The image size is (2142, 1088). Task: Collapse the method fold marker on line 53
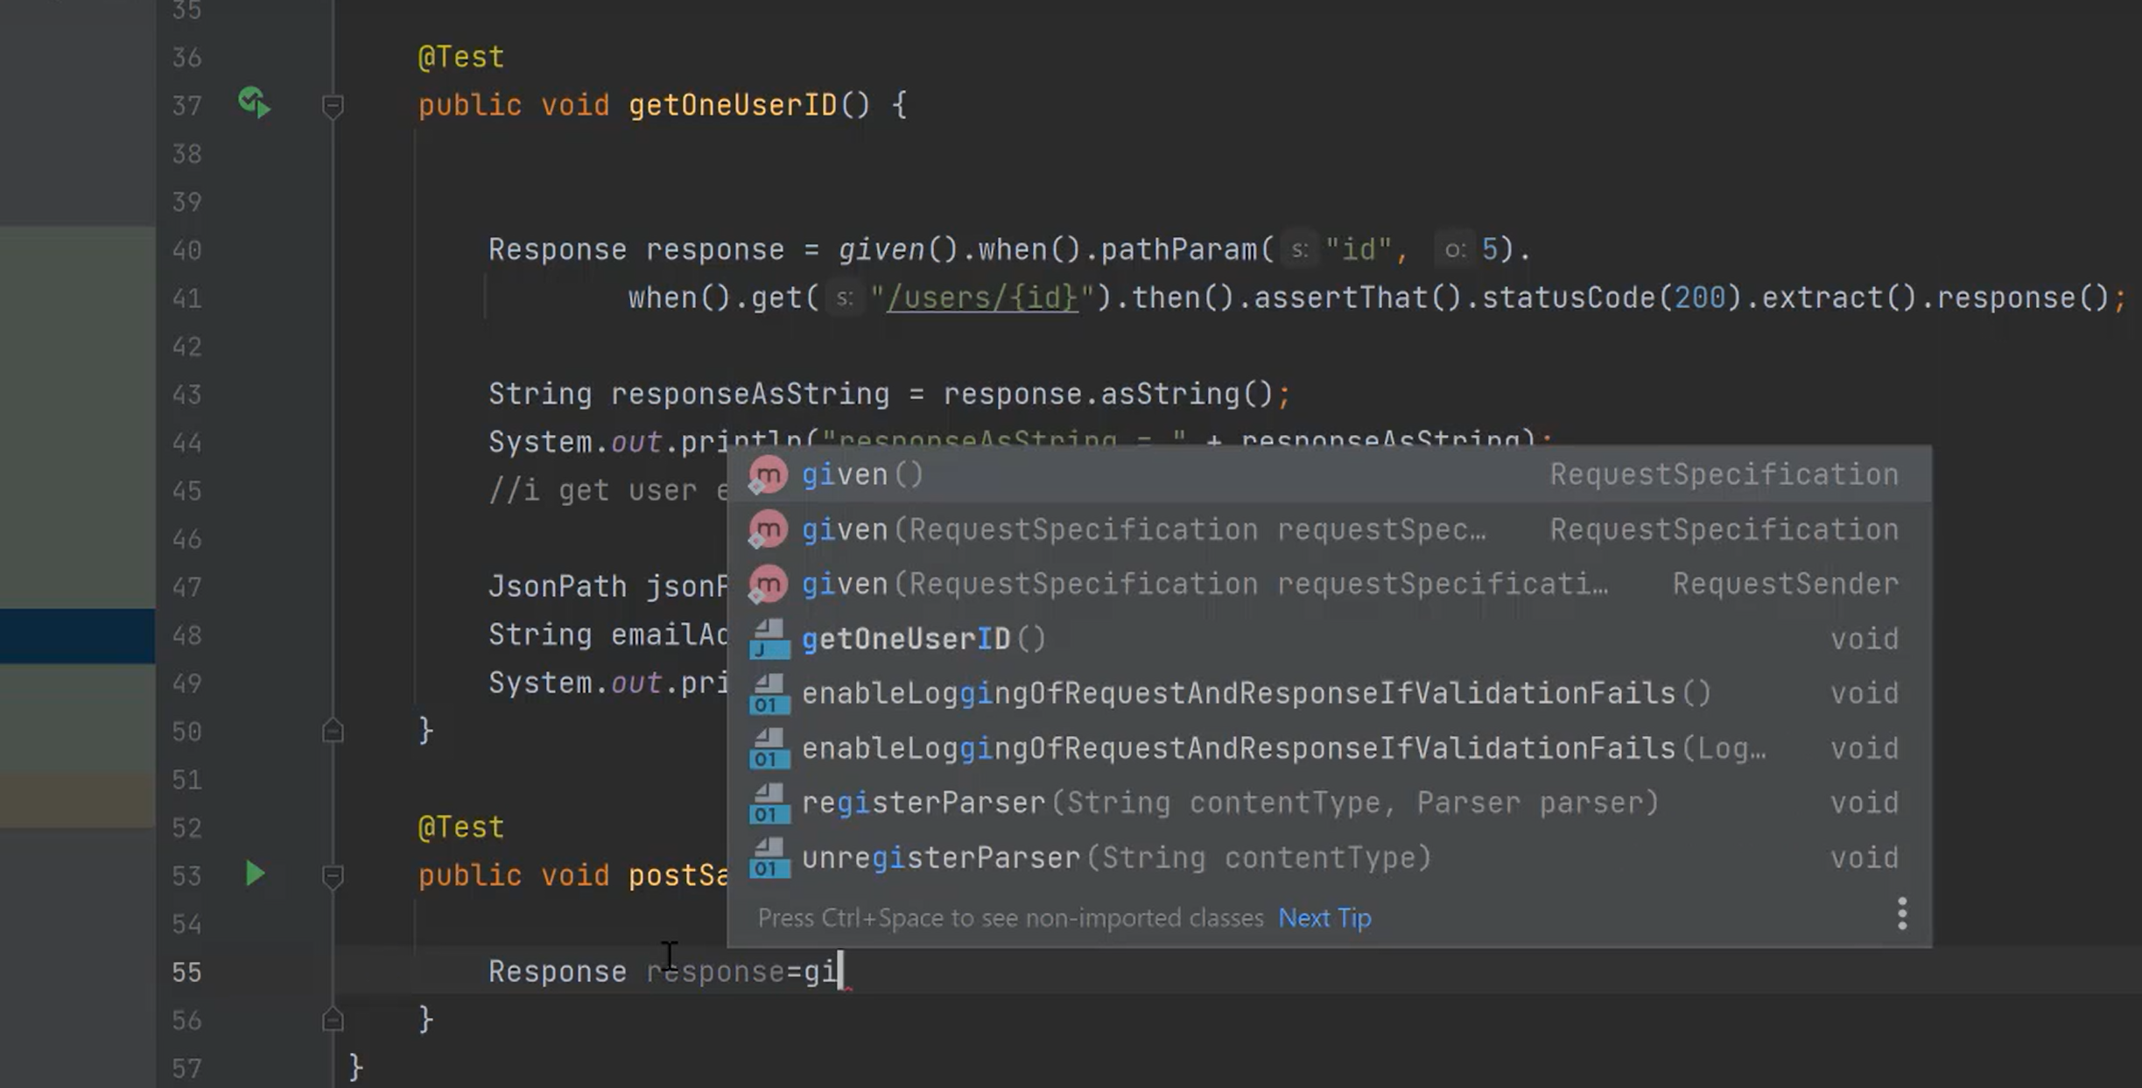[x=333, y=875]
